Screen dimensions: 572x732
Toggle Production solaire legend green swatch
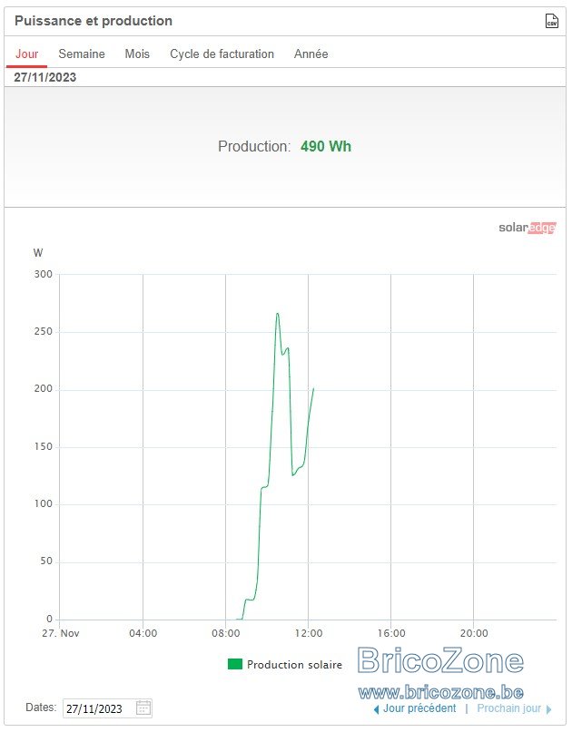tap(234, 664)
